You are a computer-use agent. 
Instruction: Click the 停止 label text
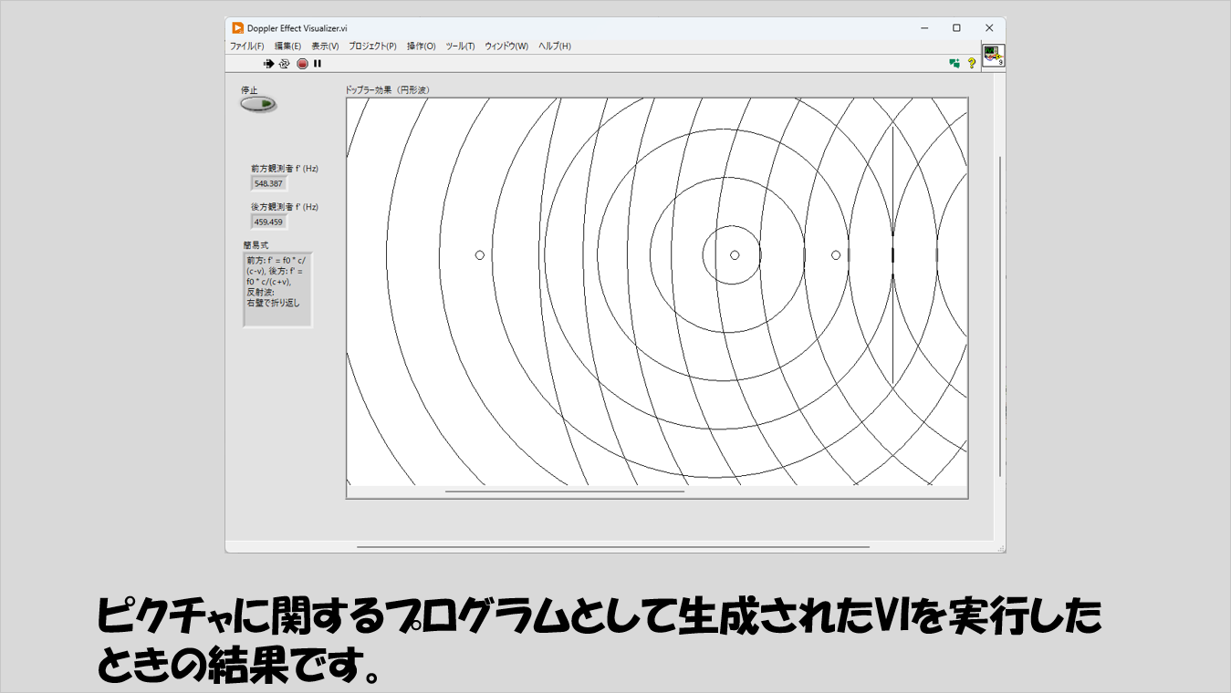249,90
